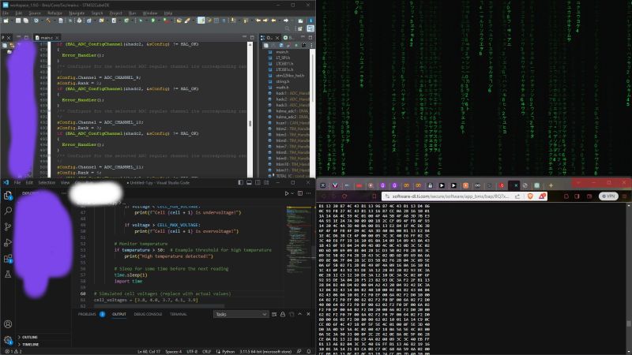Click the browser page vertical scrollbar
This screenshot has width=632, height=355.
coord(629,278)
